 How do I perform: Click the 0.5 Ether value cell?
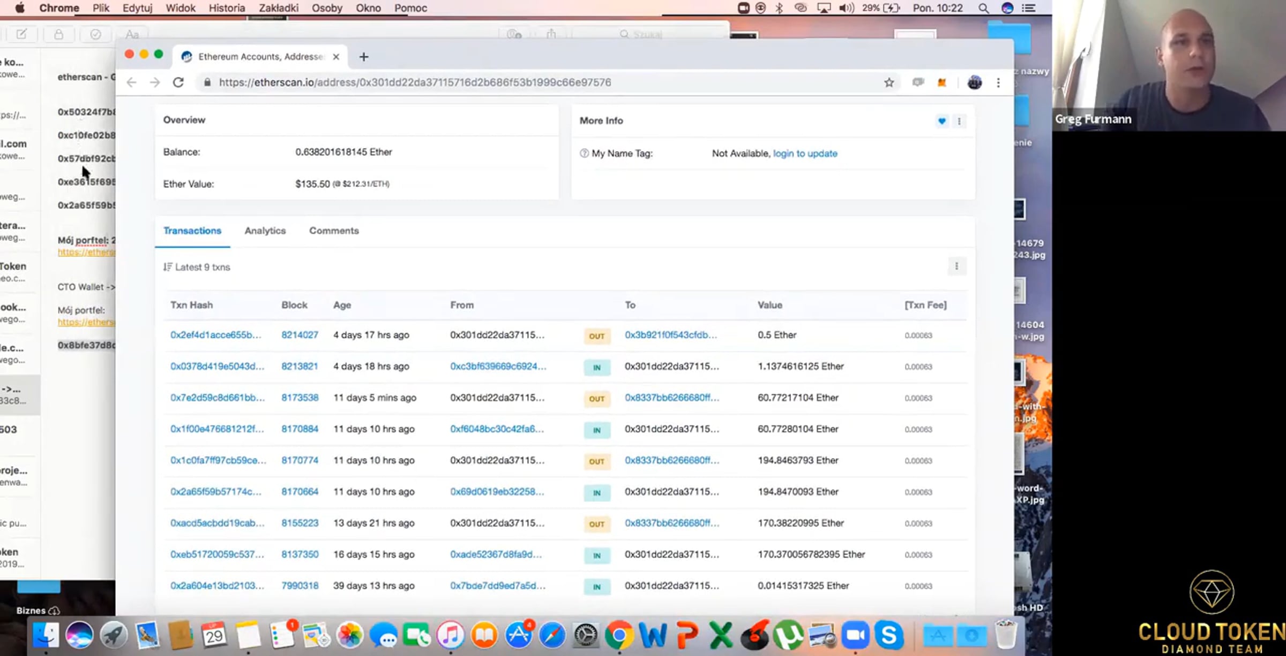777,335
